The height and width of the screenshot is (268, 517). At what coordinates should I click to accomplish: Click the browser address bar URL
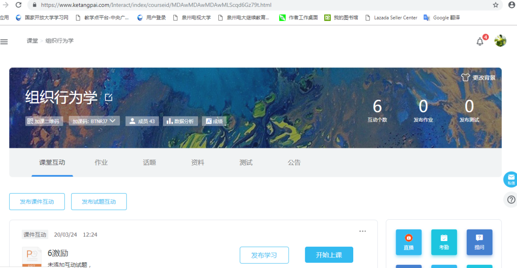[156, 5]
